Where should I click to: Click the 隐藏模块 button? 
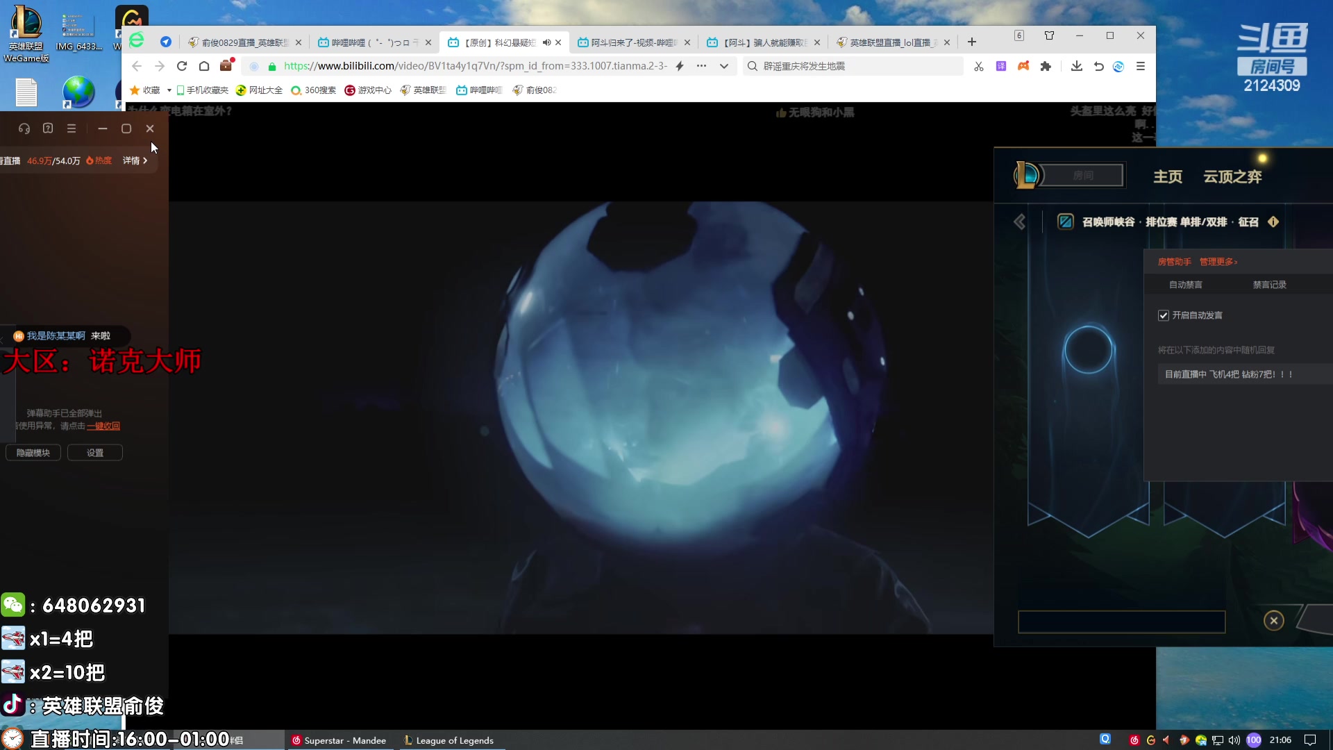point(33,453)
